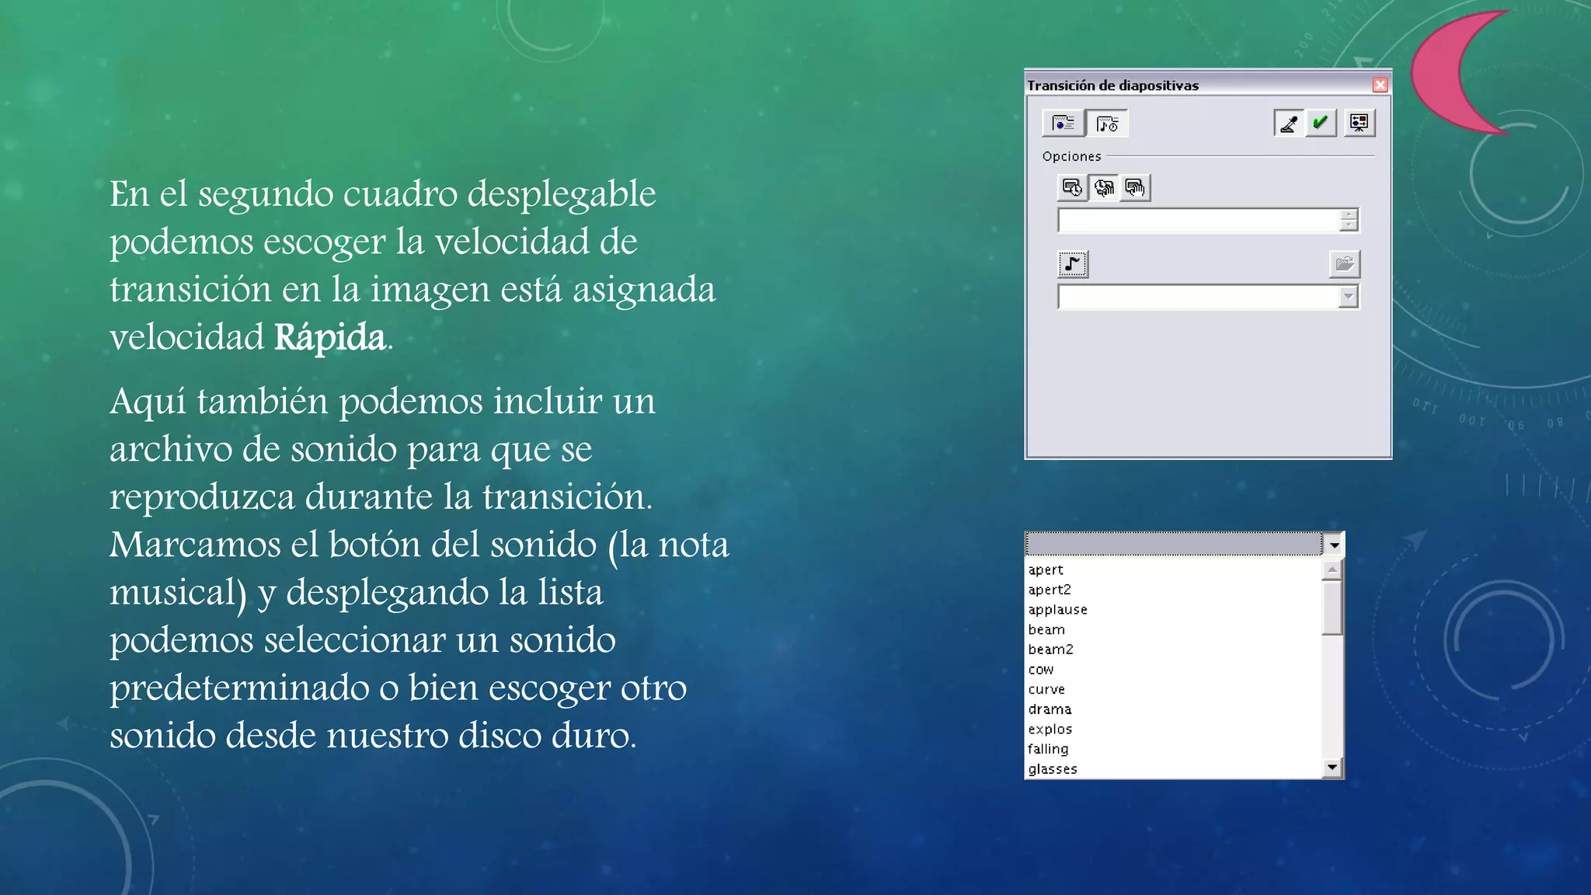Click the transition time input field

[1199, 221]
